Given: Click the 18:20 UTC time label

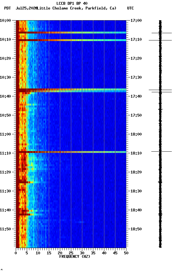Looking at the screenshot, I should [x=136, y=172].
